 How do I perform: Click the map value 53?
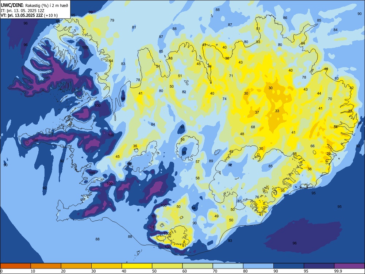[258, 42]
